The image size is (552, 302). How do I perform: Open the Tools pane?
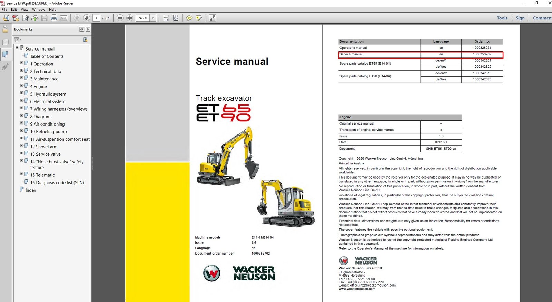tap(502, 18)
